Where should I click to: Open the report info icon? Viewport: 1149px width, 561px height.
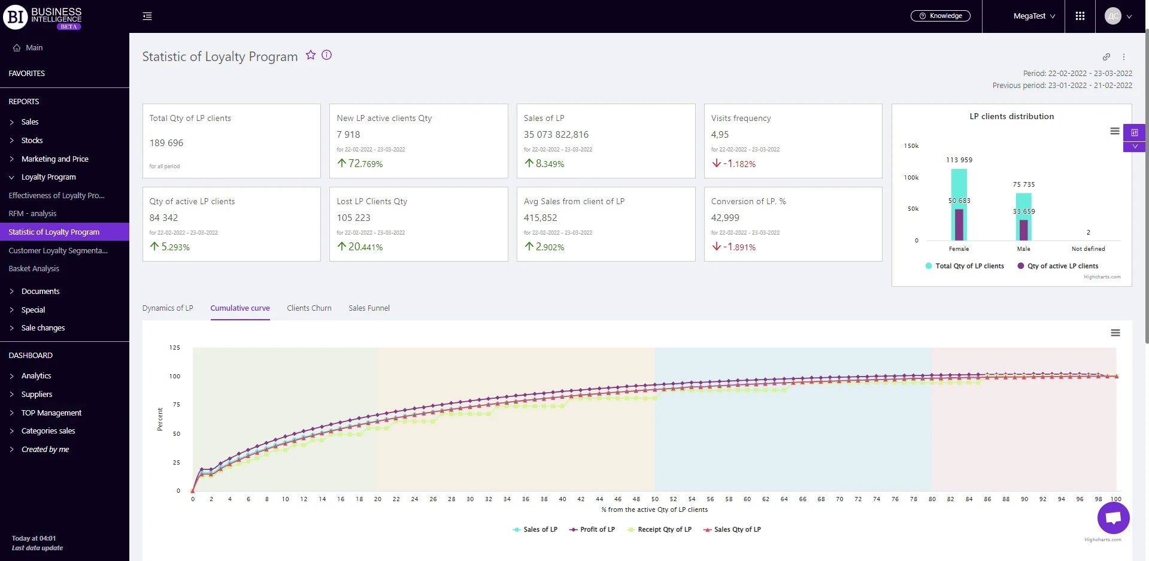point(326,55)
